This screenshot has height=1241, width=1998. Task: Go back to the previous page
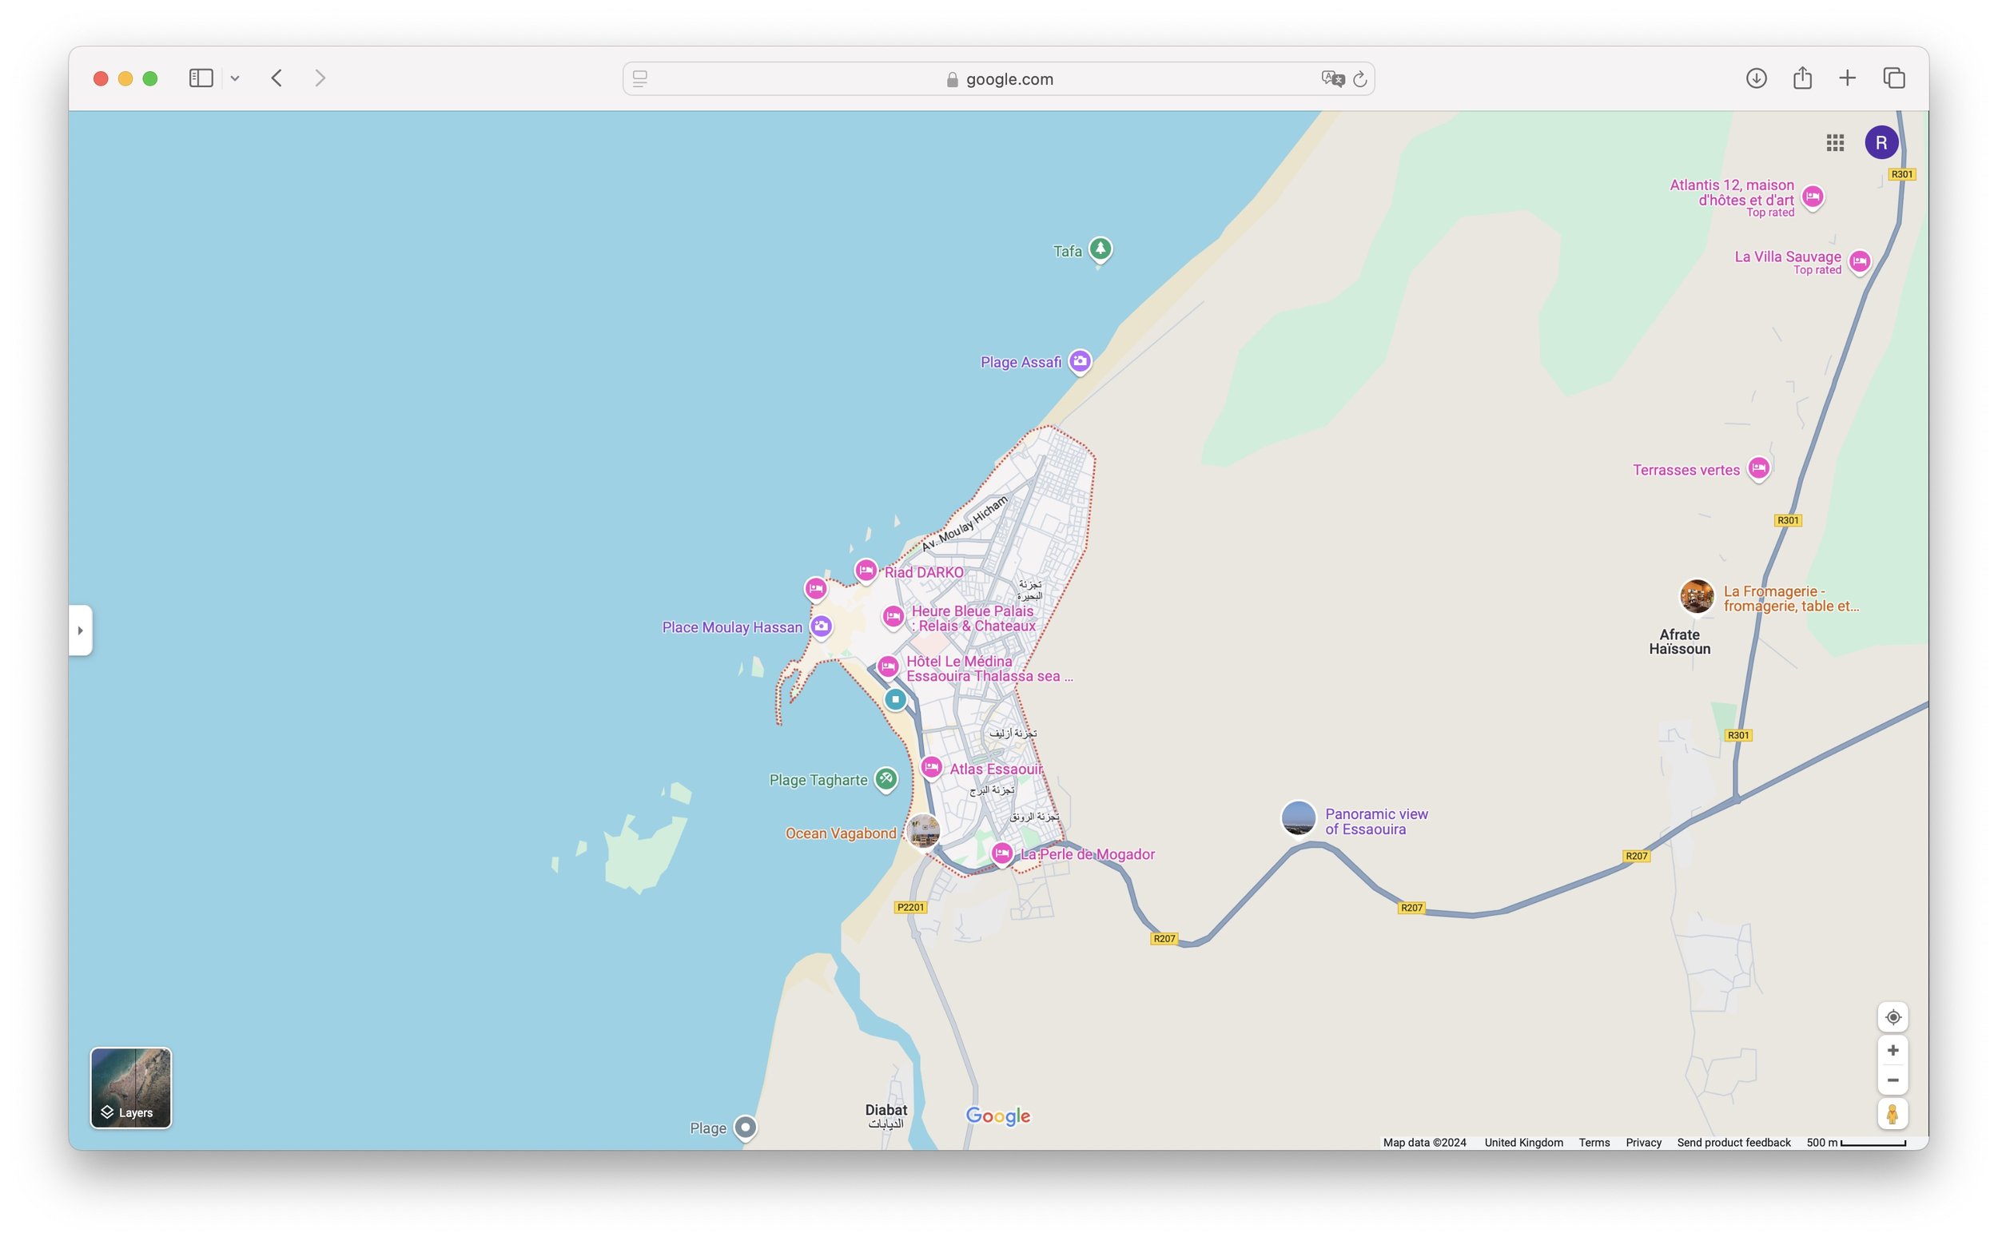click(x=277, y=78)
